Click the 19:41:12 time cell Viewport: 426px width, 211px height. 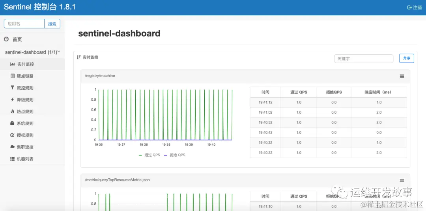tap(265, 102)
